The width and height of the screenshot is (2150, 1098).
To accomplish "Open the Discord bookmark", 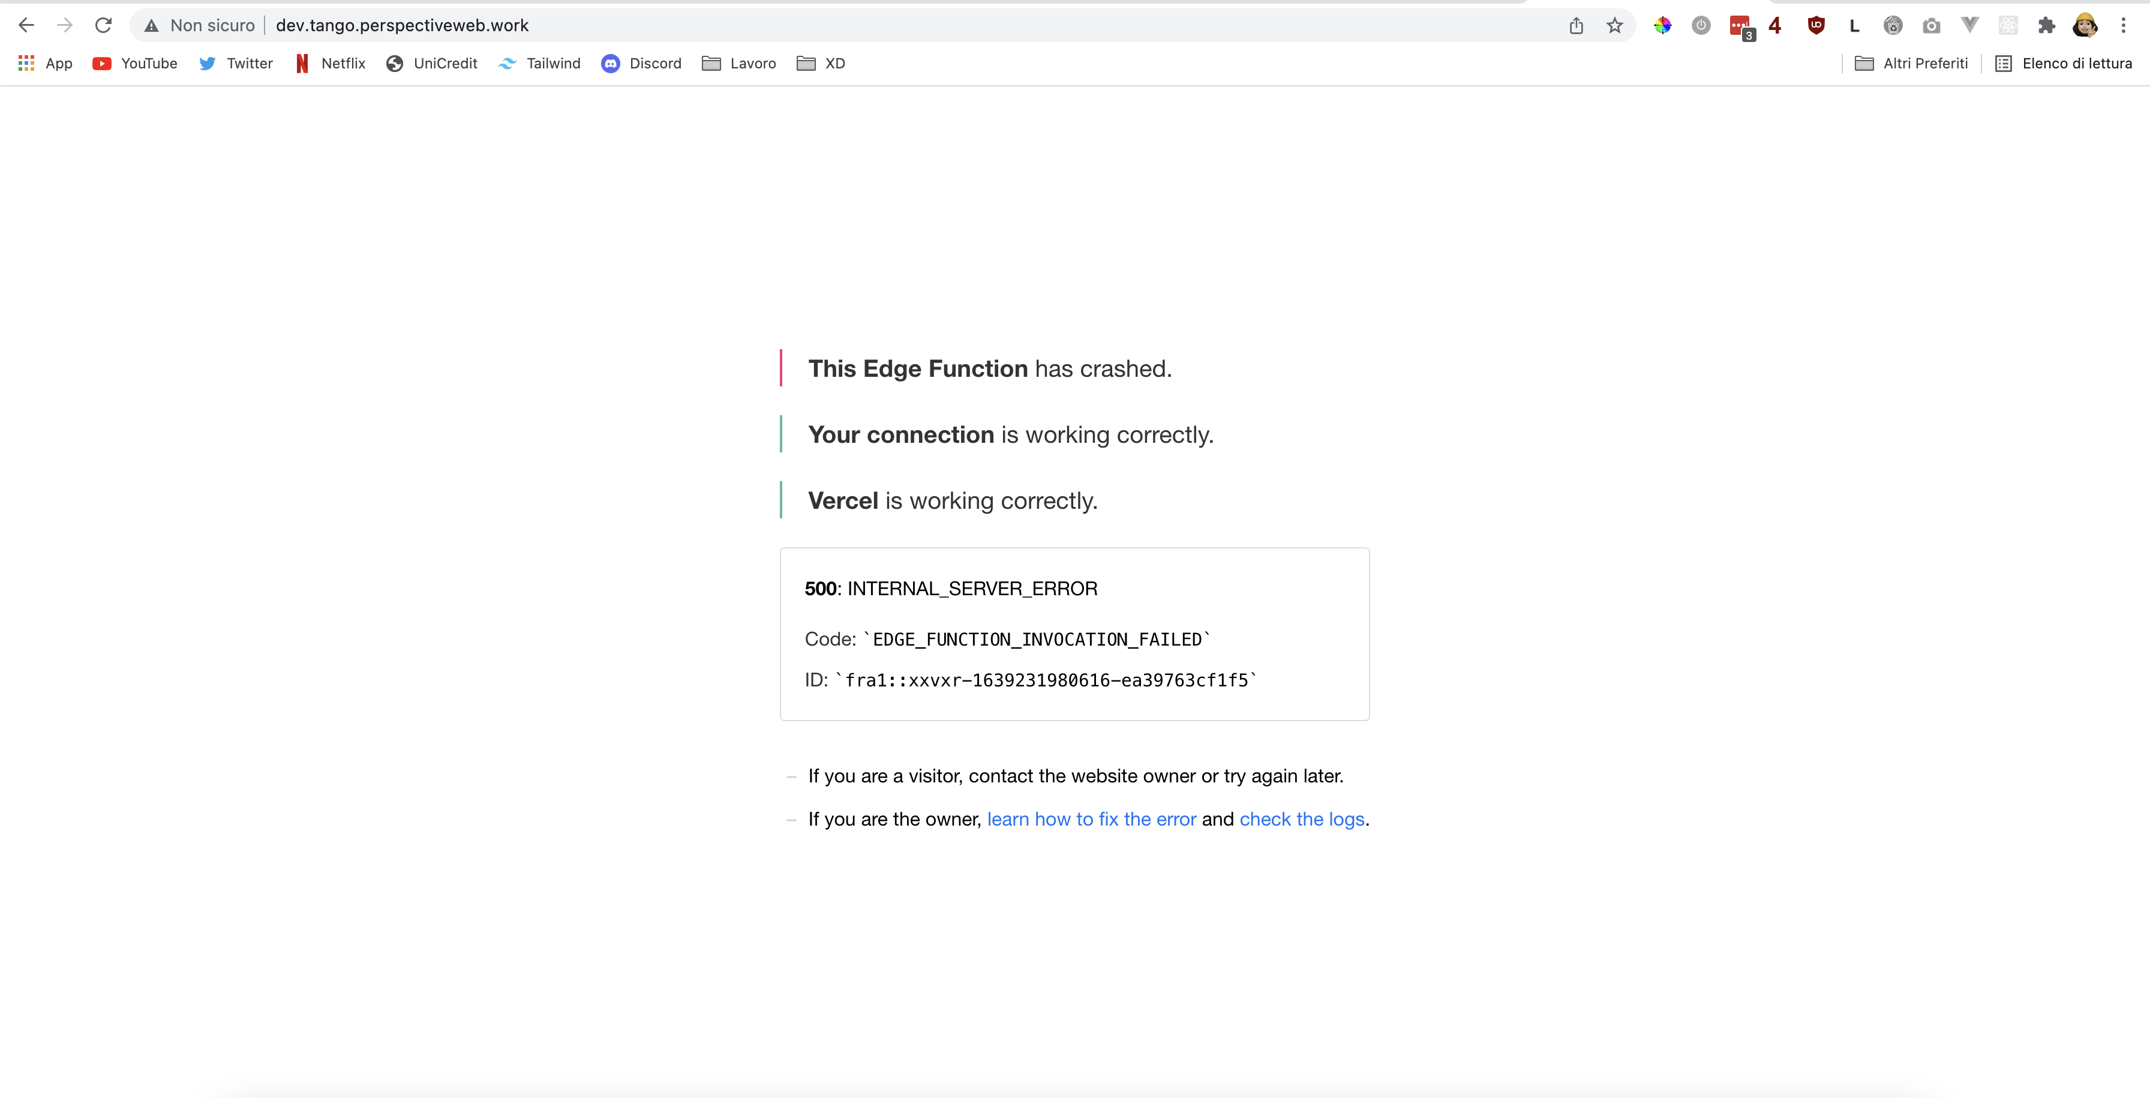I will click(641, 62).
